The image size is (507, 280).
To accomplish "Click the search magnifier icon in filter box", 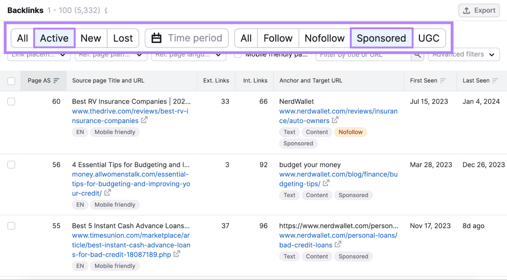I will click(417, 55).
